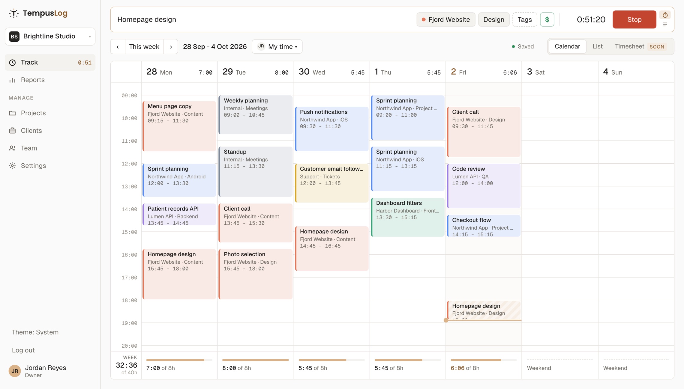Open the Patient records API entry
684x389 pixels.
pyautogui.click(x=179, y=215)
